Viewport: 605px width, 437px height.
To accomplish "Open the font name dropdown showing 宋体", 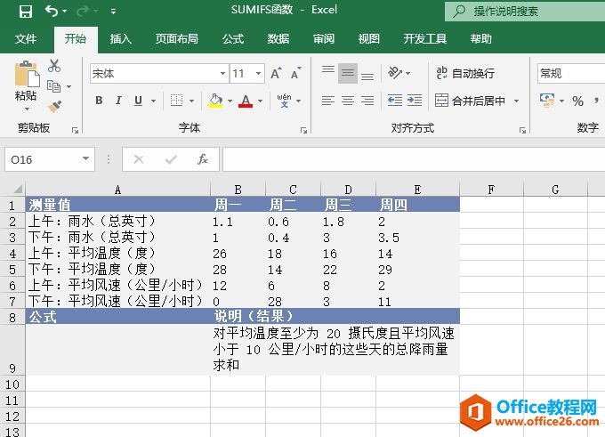I will pos(222,73).
